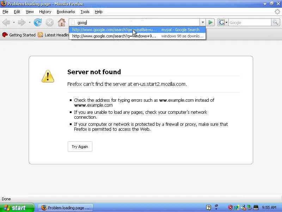This screenshot has width=282, height=212.
Task: Click into the Google search box
Action: (x=250, y=23)
